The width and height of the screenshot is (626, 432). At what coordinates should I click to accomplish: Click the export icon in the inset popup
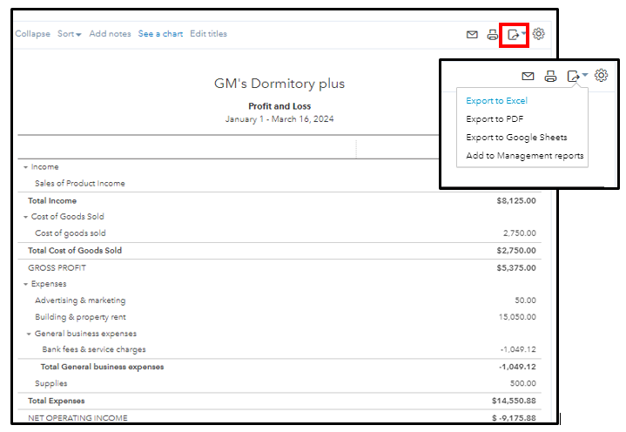[574, 77]
